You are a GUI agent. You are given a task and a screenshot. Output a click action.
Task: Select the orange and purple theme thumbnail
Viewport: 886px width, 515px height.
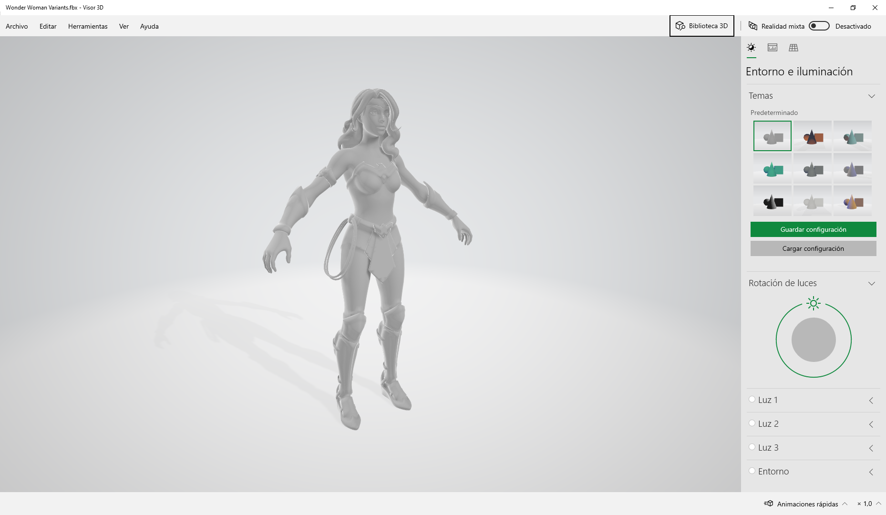[853, 201]
